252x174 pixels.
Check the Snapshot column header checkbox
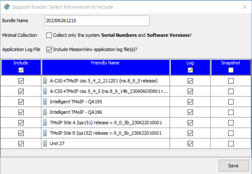coord(231,70)
